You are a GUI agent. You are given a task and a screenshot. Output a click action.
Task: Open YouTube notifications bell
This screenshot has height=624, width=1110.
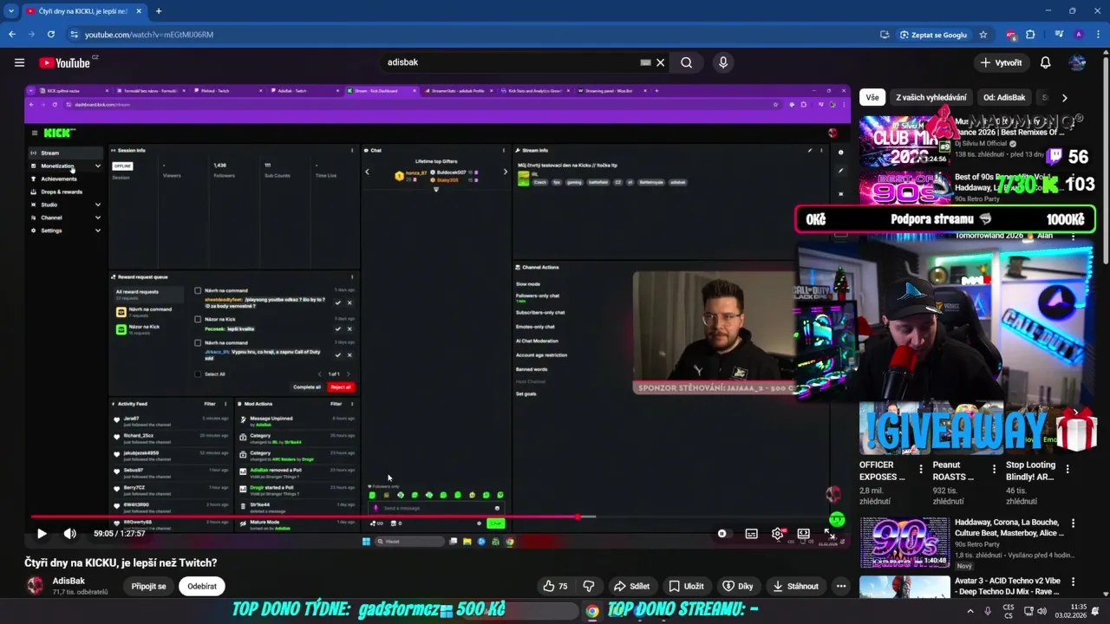click(1045, 62)
